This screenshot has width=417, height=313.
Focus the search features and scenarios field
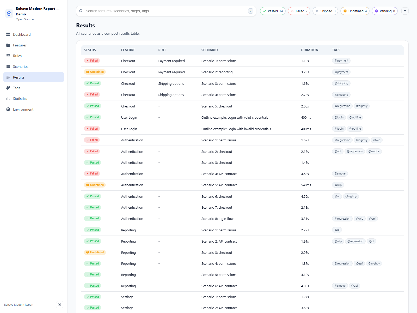(x=166, y=11)
